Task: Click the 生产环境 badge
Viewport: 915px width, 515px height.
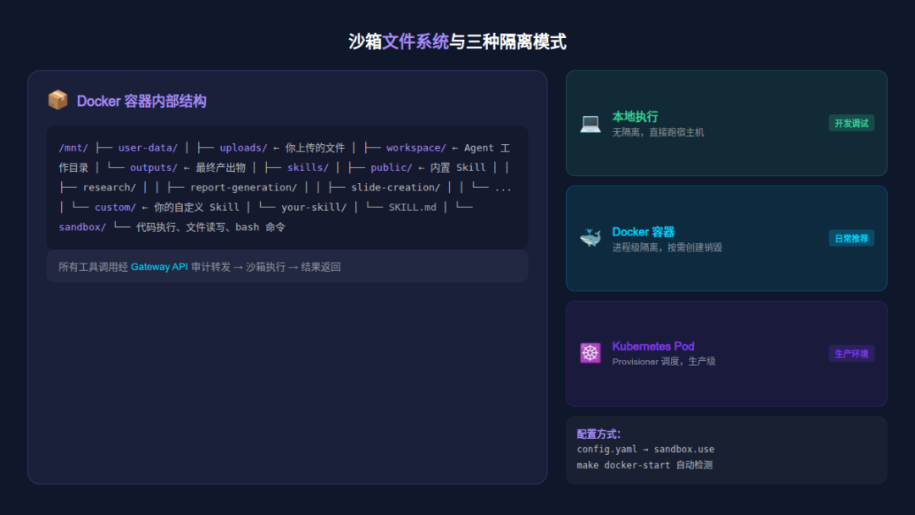Action: pos(851,353)
